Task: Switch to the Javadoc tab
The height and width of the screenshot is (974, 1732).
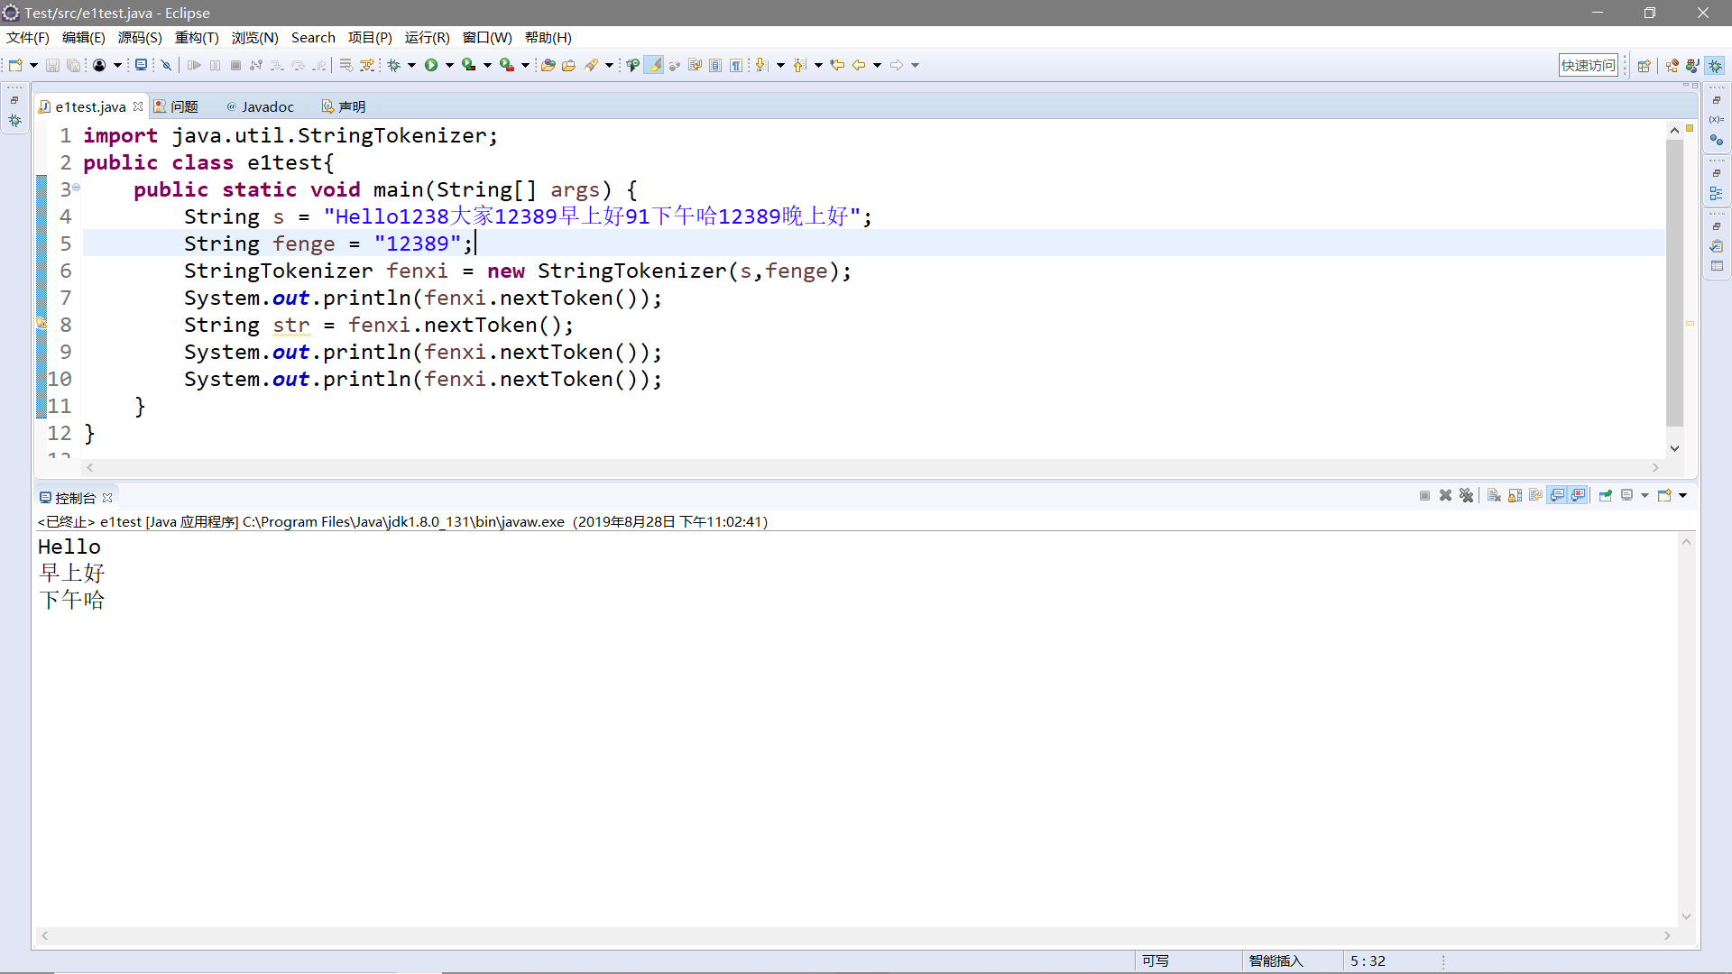Action: (x=266, y=106)
